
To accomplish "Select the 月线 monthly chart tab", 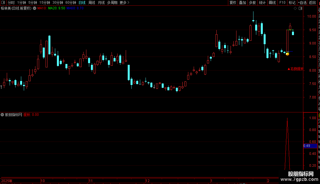I will coord(101,3).
